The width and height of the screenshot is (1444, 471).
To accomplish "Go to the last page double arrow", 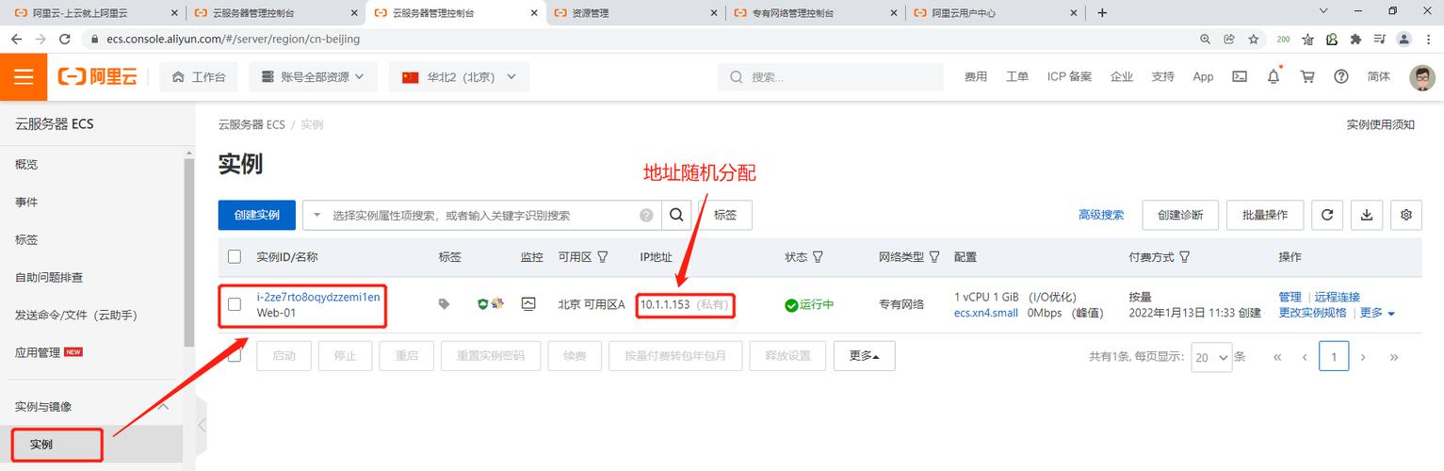I will 1394,357.
